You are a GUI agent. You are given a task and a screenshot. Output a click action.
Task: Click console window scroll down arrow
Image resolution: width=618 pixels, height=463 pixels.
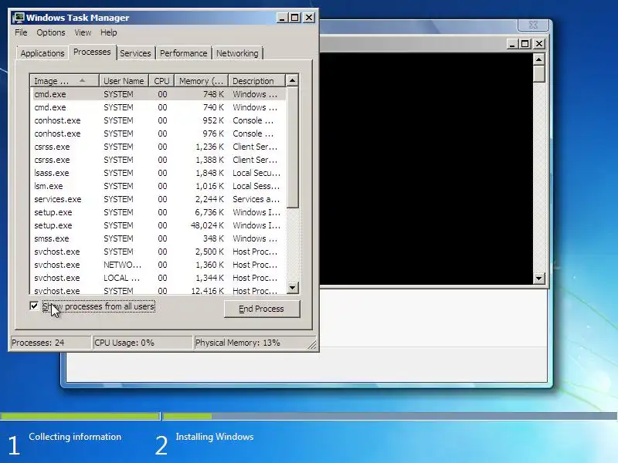(x=538, y=279)
